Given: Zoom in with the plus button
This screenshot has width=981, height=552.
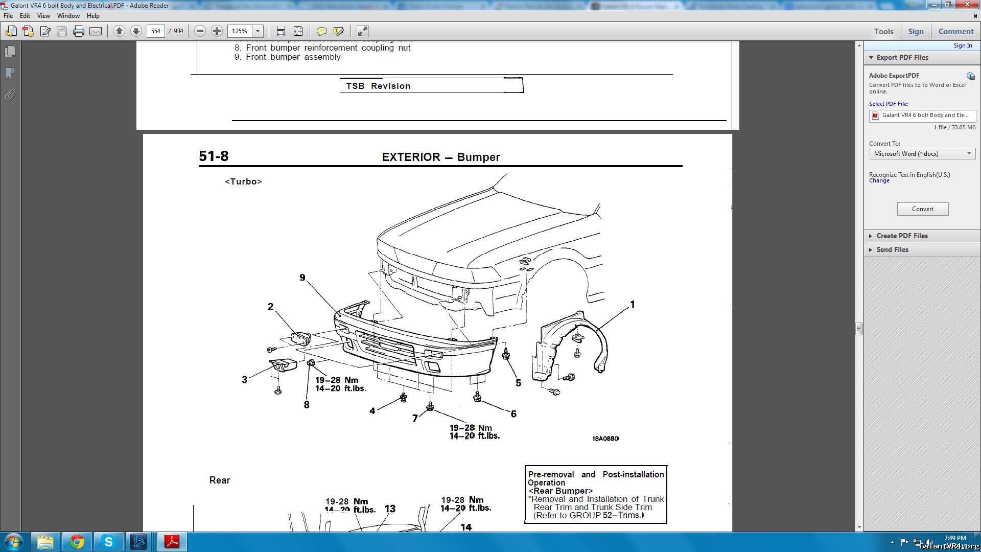Looking at the screenshot, I should pos(217,31).
